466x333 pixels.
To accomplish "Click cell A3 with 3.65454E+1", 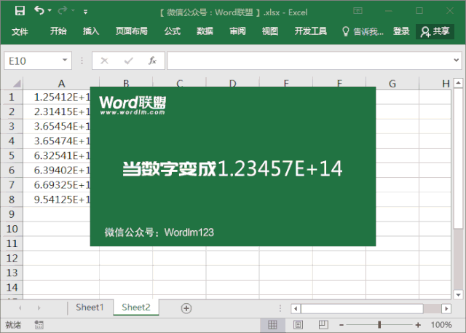I will pos(57,126).
